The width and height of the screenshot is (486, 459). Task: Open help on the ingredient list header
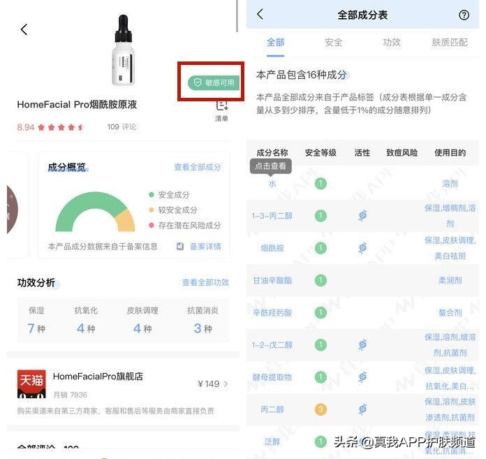point(464,15)
